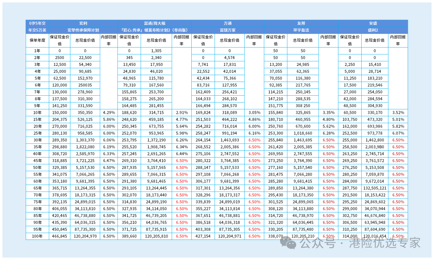Viewport: 434px width, 260px height.
Task: Click the '1,018,660' value cell
Action: 303,133
